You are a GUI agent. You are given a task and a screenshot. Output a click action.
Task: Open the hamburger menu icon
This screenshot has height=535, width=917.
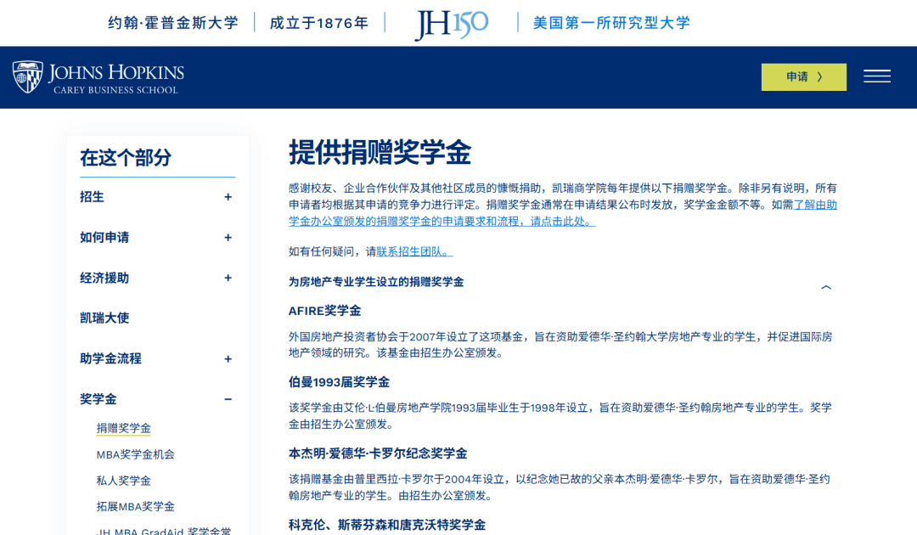pyautogui.click(x=876, y=76)
